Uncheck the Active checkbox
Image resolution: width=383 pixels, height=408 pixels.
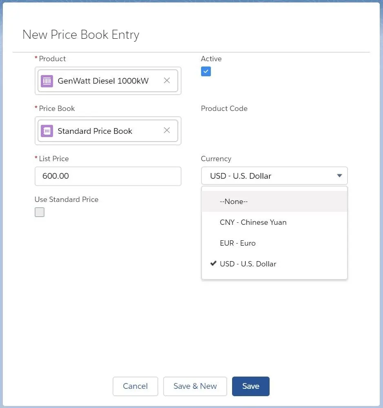(206, 71)
